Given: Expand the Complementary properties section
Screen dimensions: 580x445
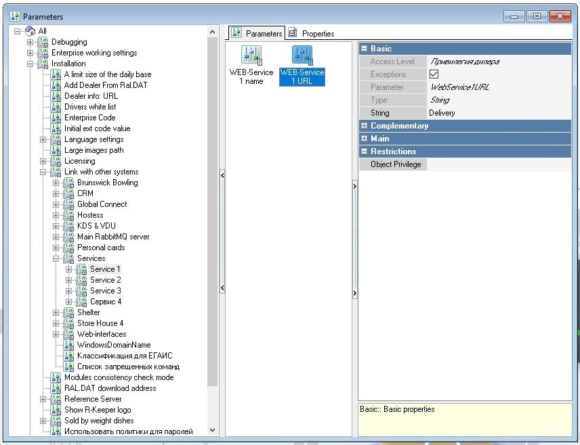Looking at the screenshot, I should coord(364,126).
